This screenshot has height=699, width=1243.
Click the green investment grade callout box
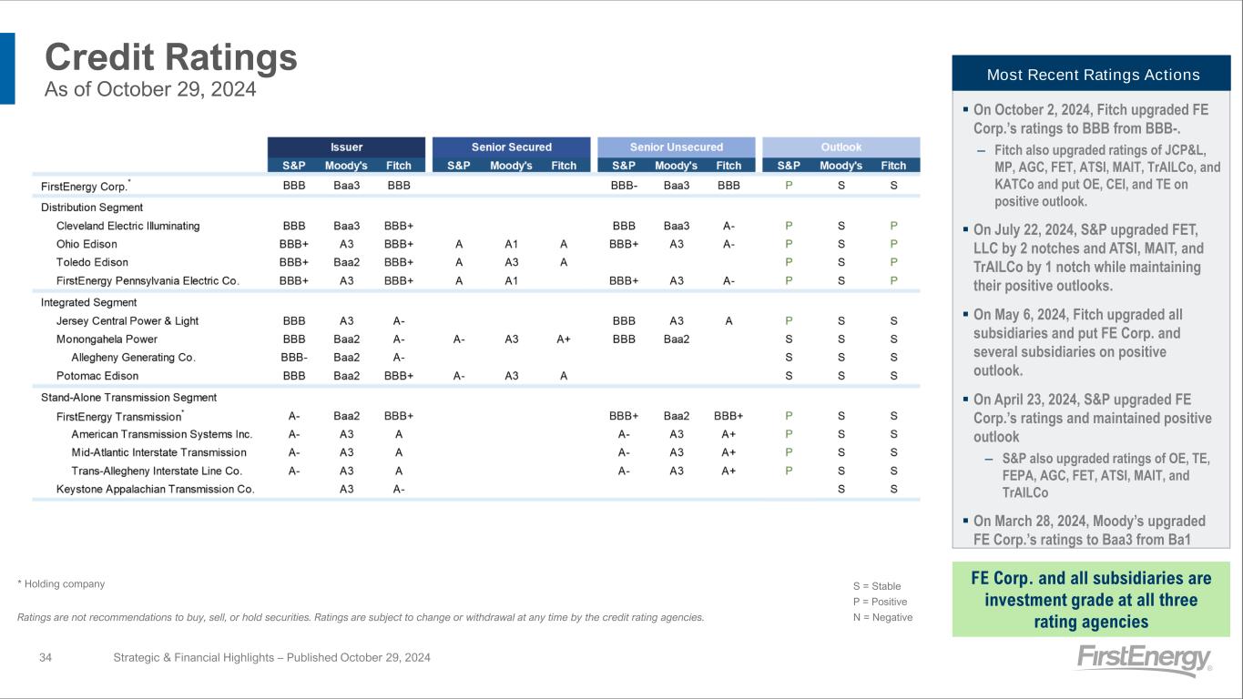(x=1091, y=600)
